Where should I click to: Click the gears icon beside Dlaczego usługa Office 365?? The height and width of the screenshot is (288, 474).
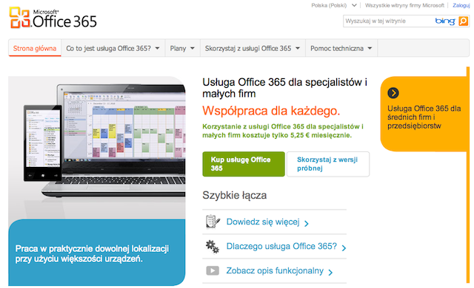tap(213, 247)
